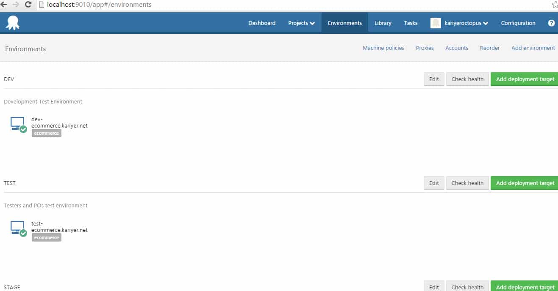Open the Machine policies link
This screenshot has height=291, width=558.
pos(383,48)
